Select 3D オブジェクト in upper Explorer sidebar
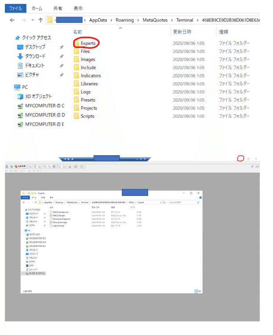The width and height of the screenshot is (273, 335). 34,97
